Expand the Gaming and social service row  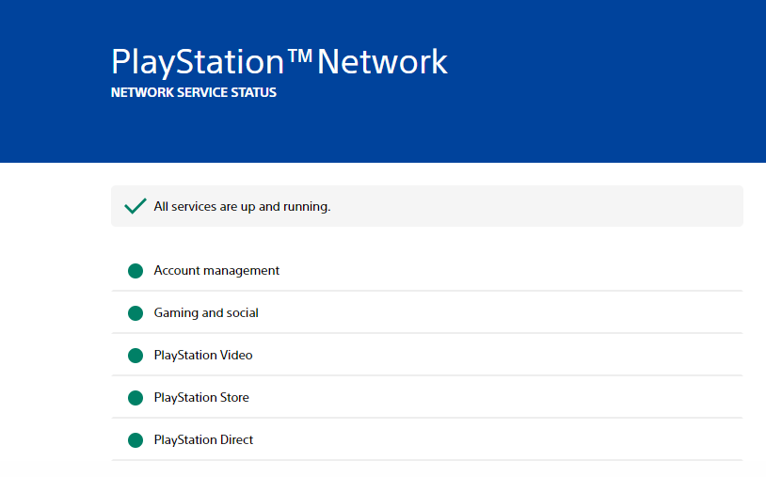427,312
